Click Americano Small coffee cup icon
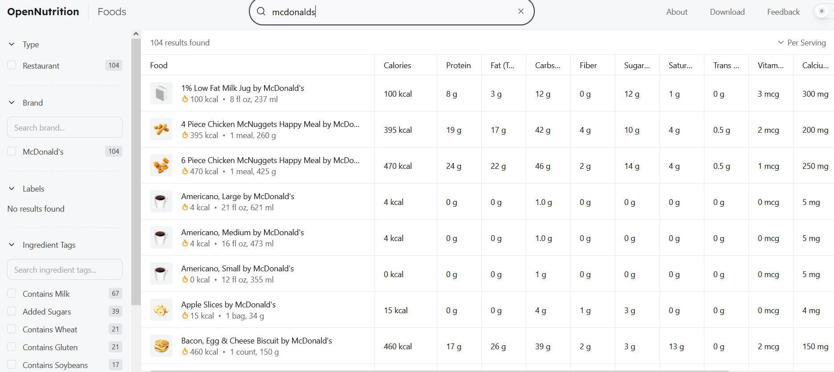The height and width of the screenshot is (372, 834). tap(161, 274)
